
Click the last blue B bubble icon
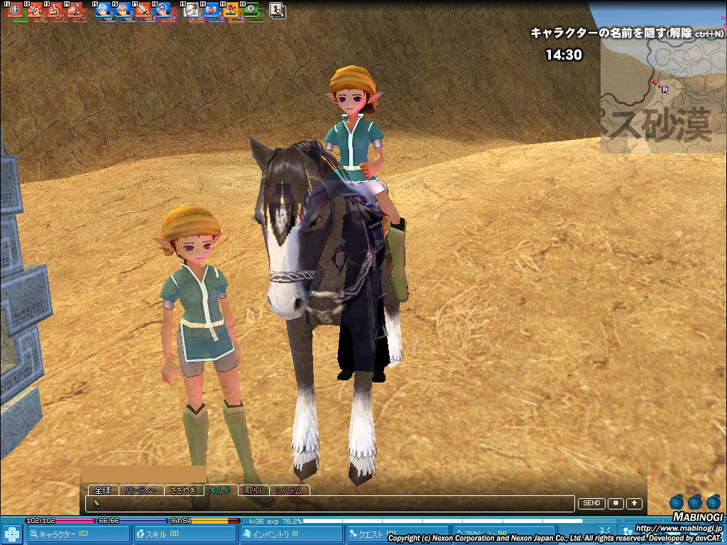(x=713, y=502)
